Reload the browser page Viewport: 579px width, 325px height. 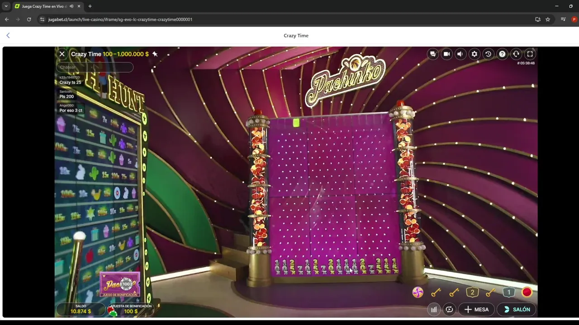pyautogui.click(x=29, y=19)
